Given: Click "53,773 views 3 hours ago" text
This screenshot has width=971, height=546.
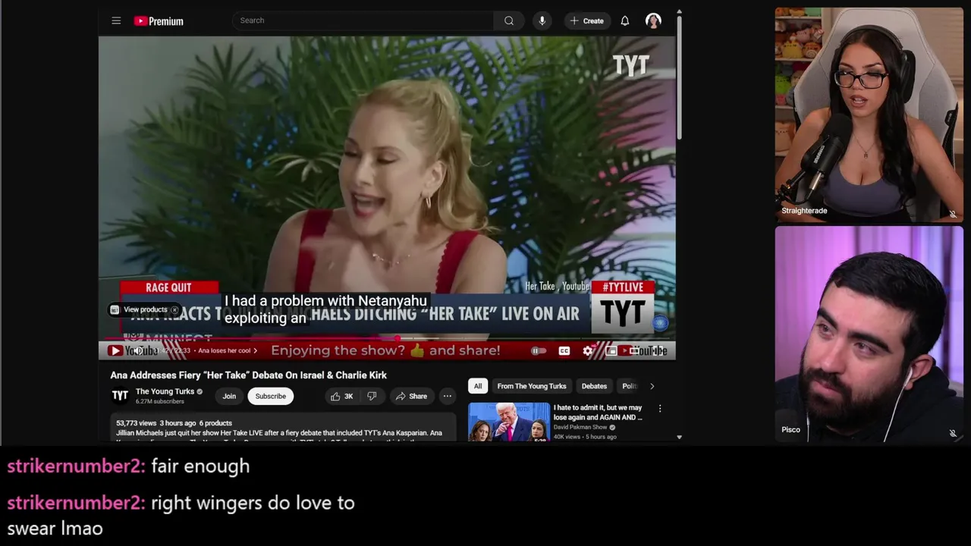Looking at the screenshot, I should pyautogui.click(x=156, y=423).
